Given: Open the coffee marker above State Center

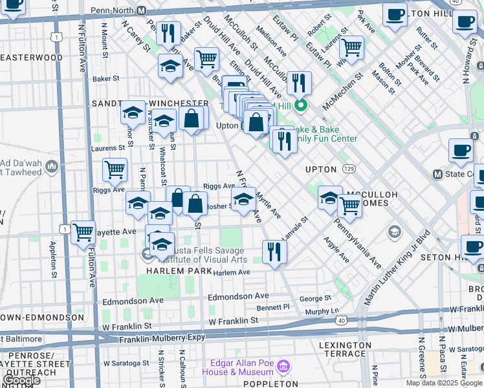Looking at the screenshot, I should 461,149.
